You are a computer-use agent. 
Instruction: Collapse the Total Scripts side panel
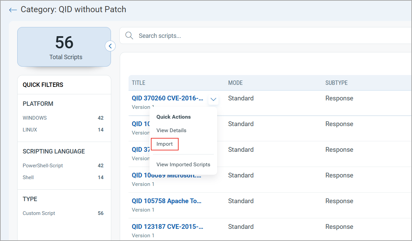(110, 46)
